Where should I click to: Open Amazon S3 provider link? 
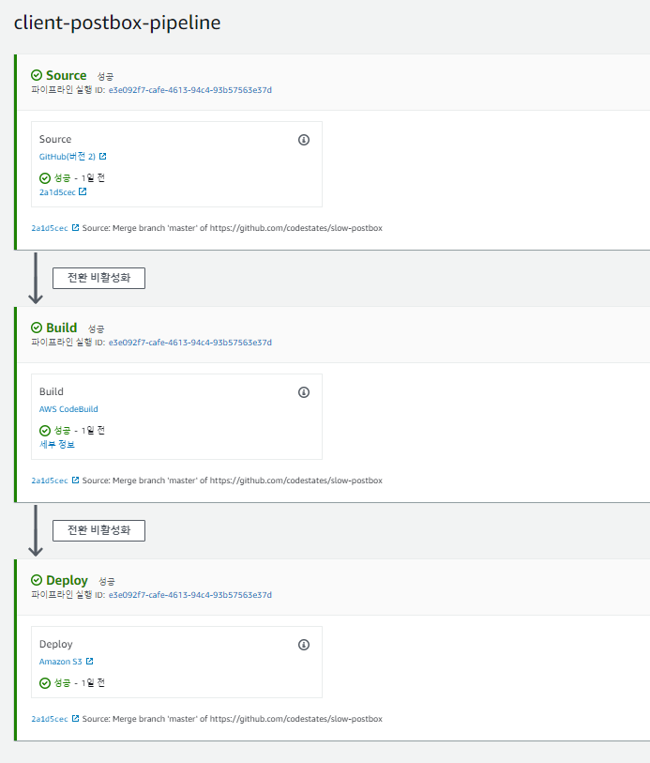tap(60, 662)
